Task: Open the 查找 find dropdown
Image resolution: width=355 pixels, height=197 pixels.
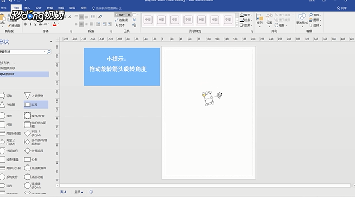Action: coord(315,15)
